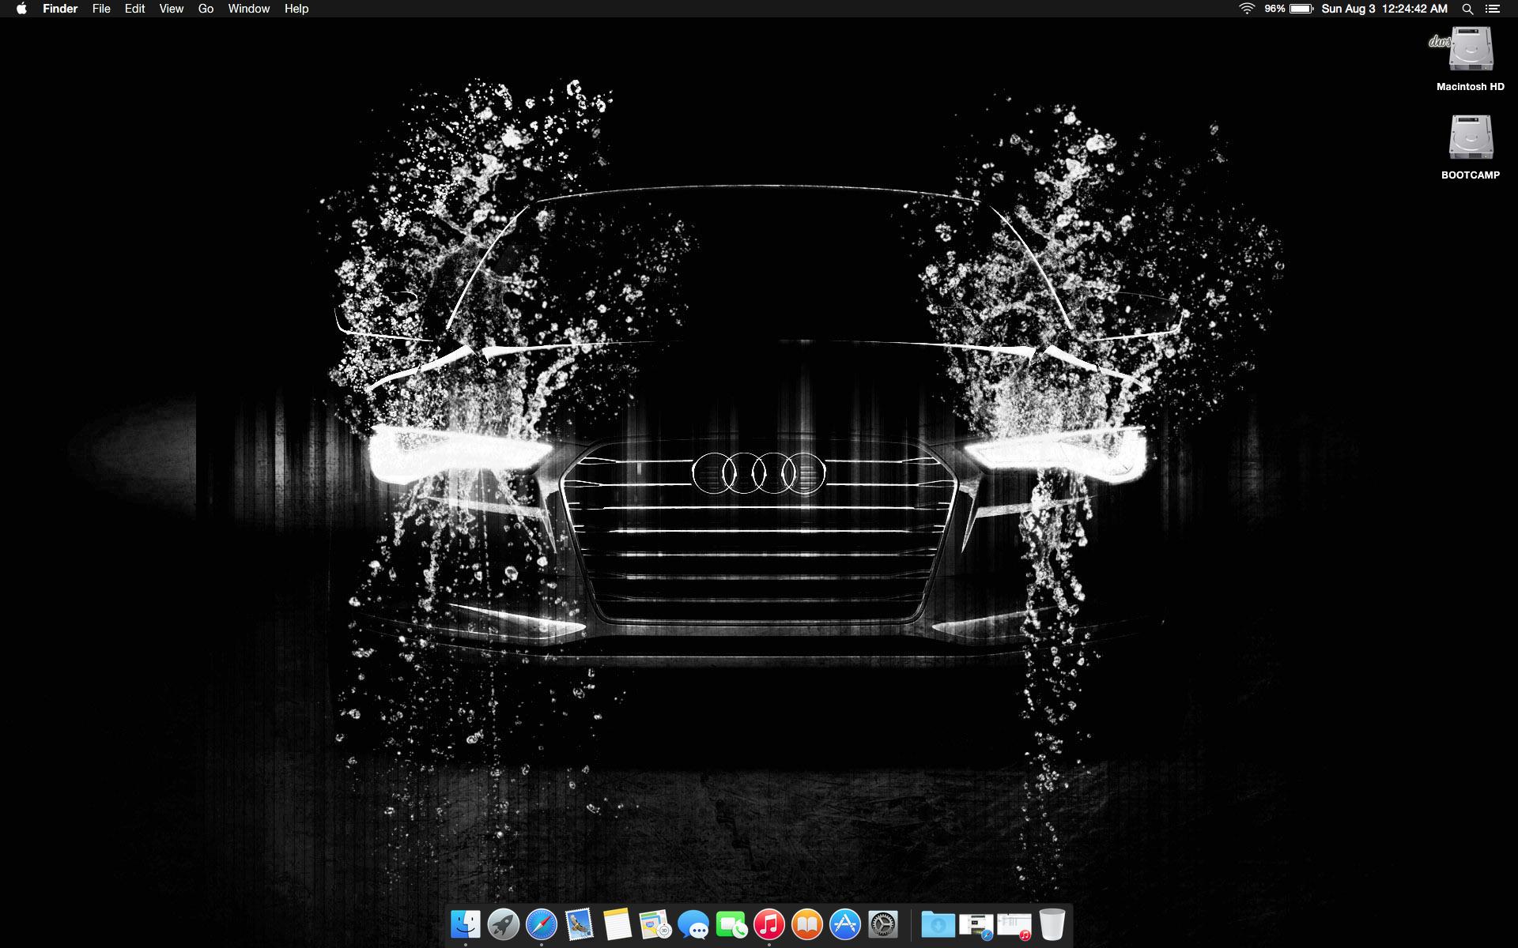Viewport: 1518px width, 948px height.
Task: Open Maps from the Dock
Action: [655, 924]
